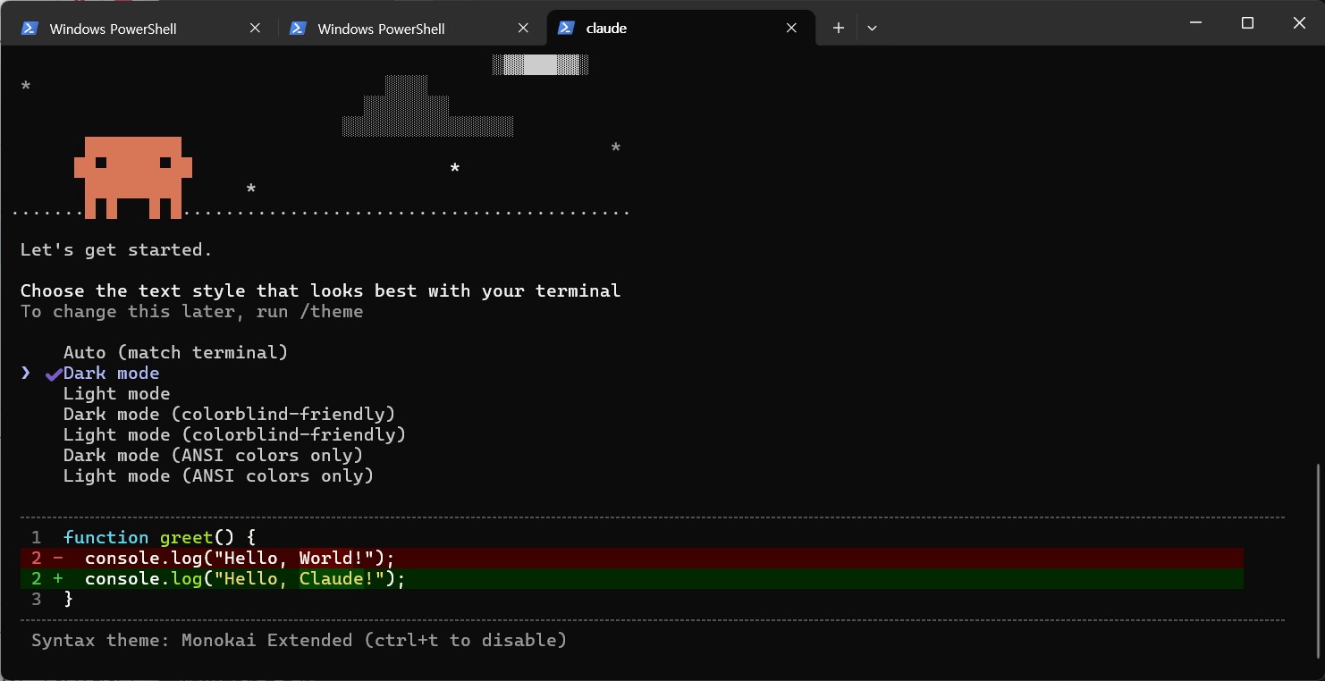Select the Light mode option

[x=116, y=393]
